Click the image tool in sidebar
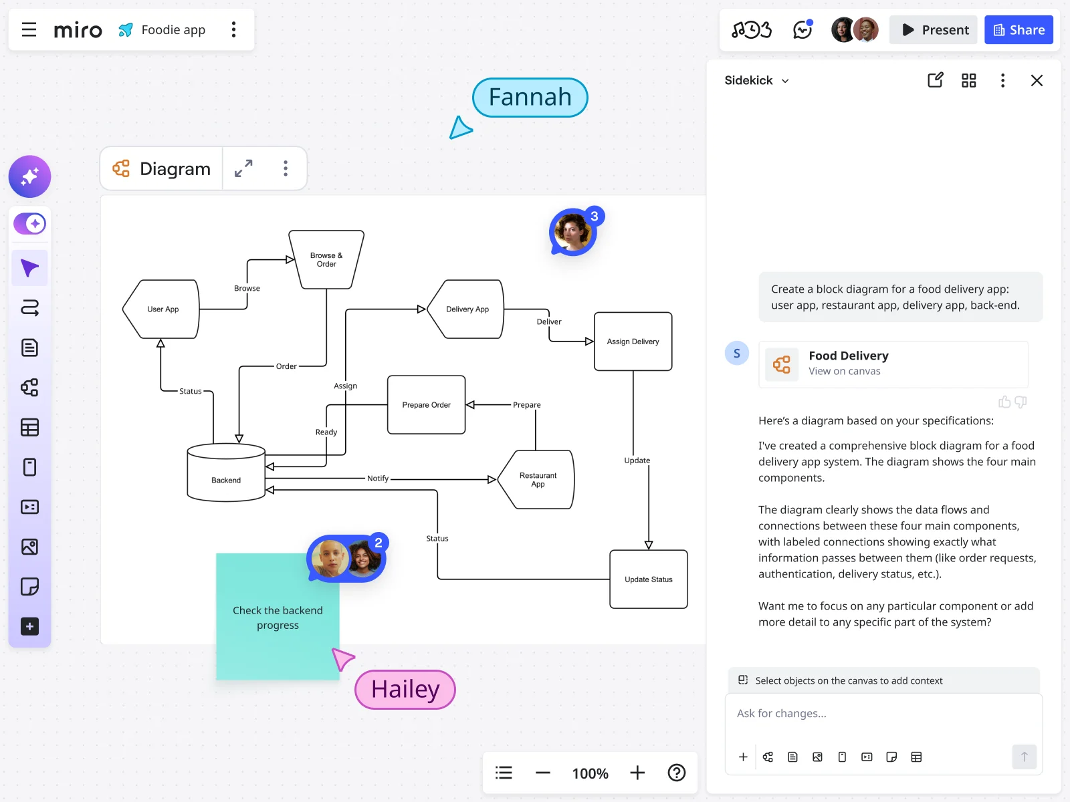 [29, 547]
